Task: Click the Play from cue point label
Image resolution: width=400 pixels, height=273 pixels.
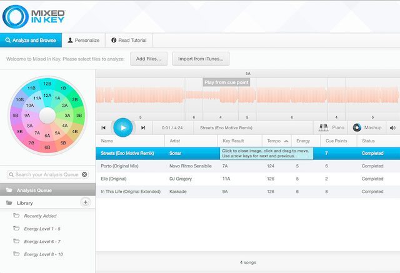Action: (226, 82)
